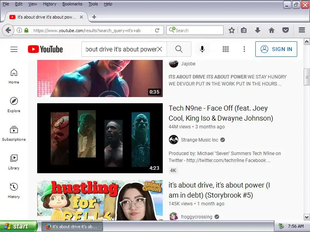Open the Storybrook #5 video title

219,190
